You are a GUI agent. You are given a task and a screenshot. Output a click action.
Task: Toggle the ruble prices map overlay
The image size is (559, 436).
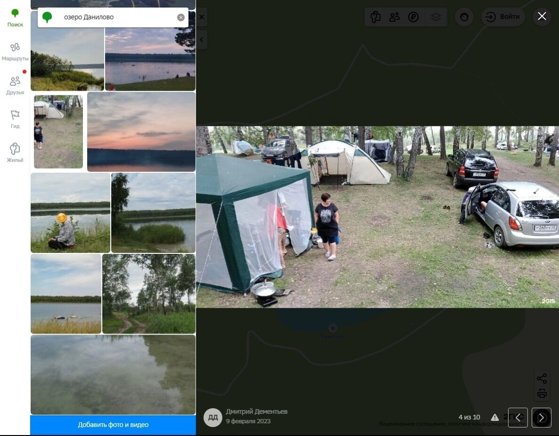coord(413,17)
